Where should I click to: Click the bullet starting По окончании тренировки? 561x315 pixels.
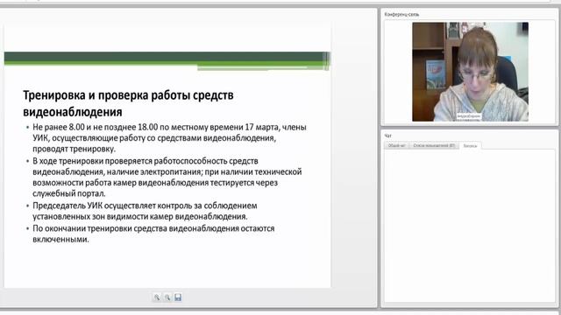pyautogui.click(x=153, y=234)
